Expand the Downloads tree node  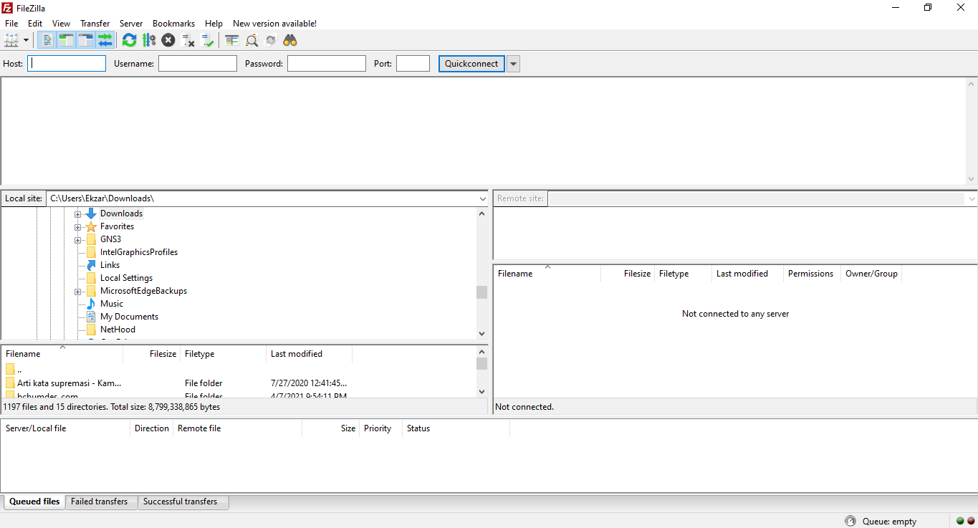pos(77,214)
